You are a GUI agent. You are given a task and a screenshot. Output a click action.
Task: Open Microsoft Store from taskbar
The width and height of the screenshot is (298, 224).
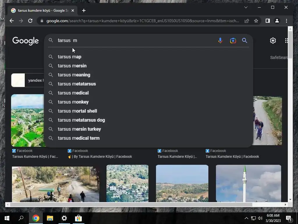[x=78, y=218]
